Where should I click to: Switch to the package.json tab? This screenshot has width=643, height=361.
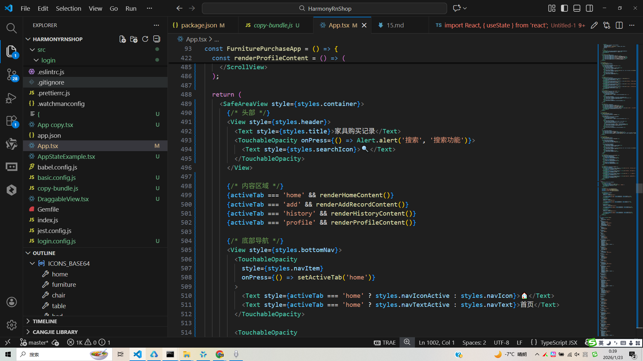(x=199, y=25)
